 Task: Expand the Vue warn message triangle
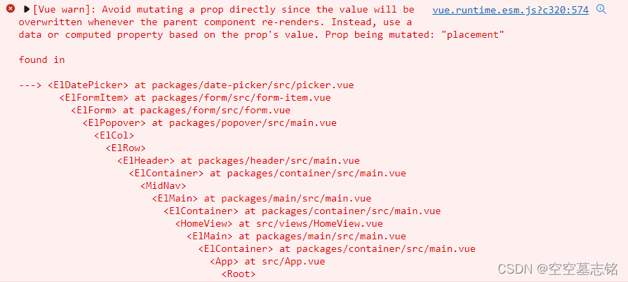[x=27, y=9]
